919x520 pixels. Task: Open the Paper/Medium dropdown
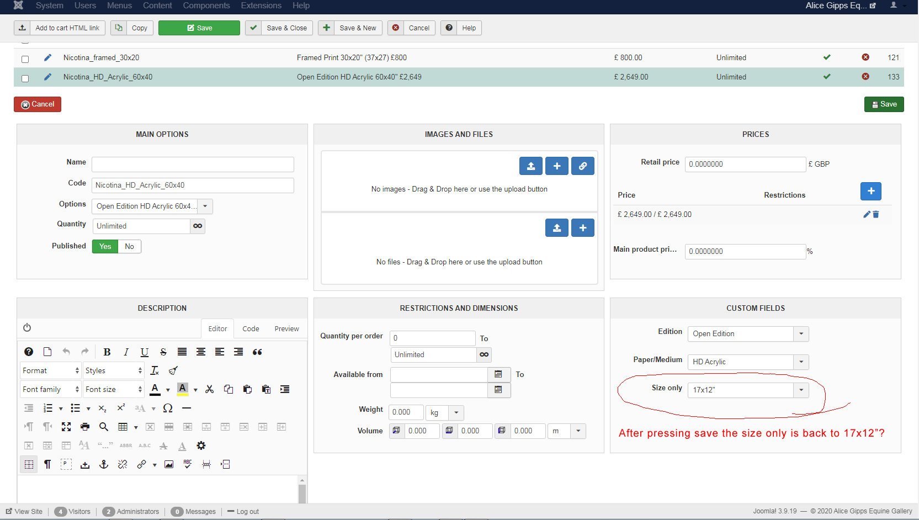pyautogui.click(x=748, y=362)
